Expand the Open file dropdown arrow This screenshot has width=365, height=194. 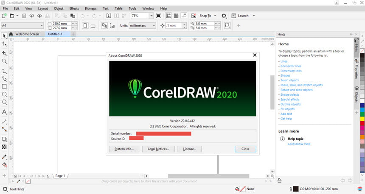coord(17,16)
